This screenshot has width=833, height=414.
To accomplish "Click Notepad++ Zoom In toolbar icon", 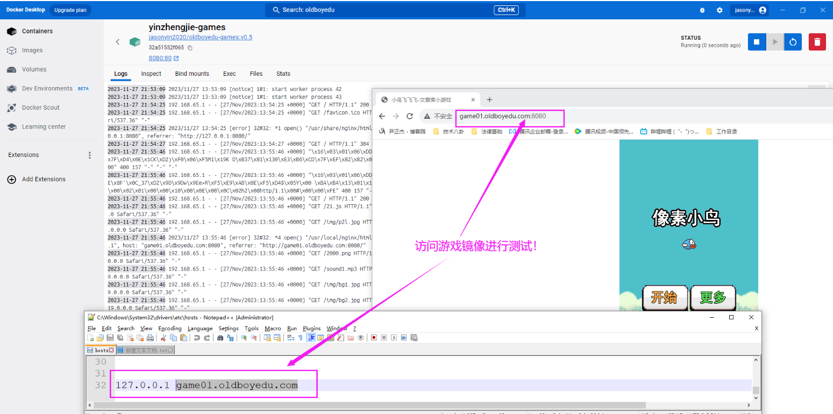I will (244, 338).
